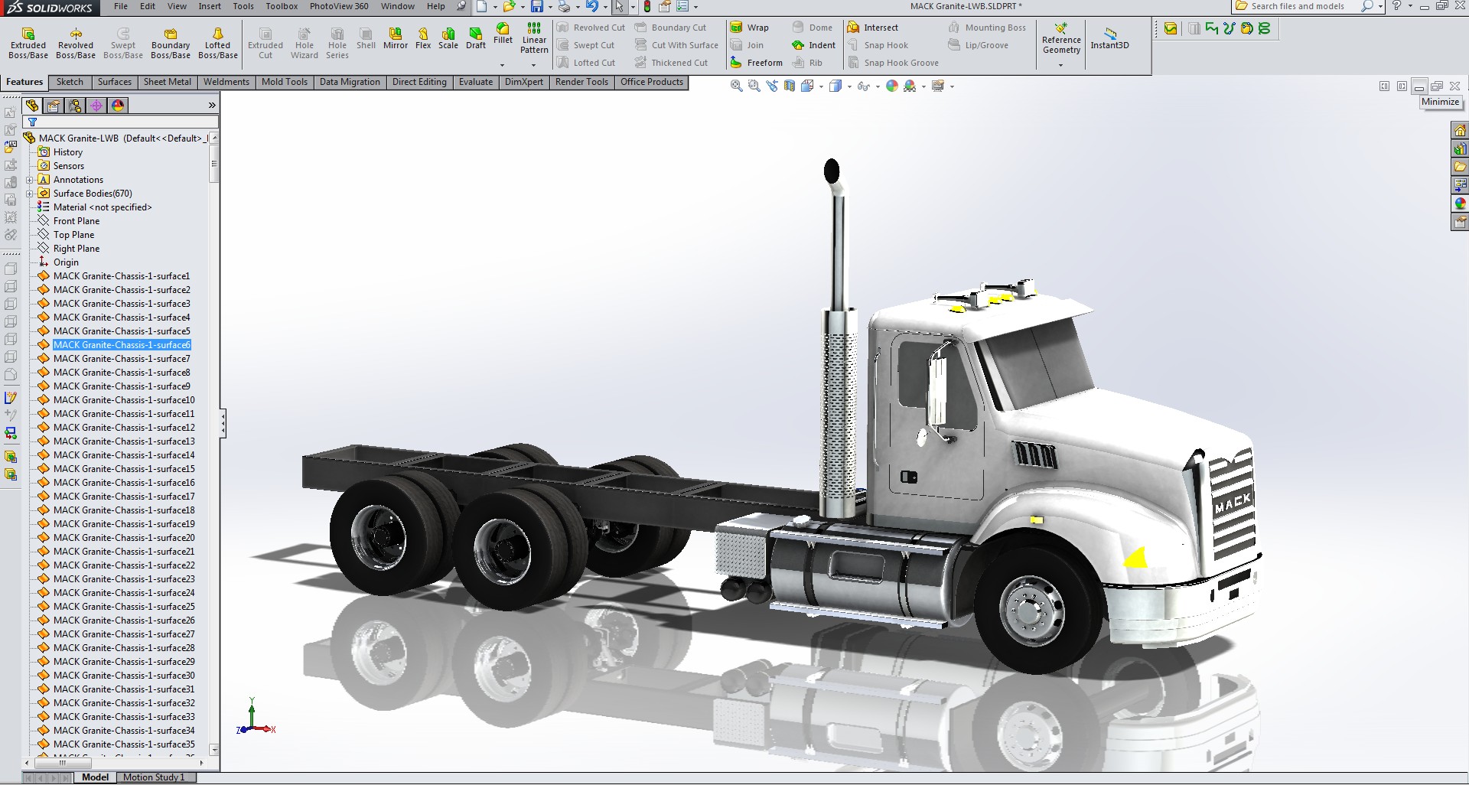The height and width of the screenshot is (785, 1469).
Task: Switch to the Surfaces tab
Action: (115, 82)
